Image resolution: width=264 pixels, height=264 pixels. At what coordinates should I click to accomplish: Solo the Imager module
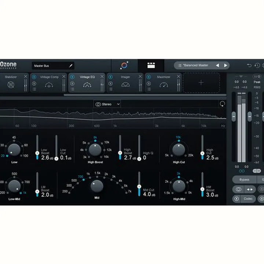tap(111, 84)
